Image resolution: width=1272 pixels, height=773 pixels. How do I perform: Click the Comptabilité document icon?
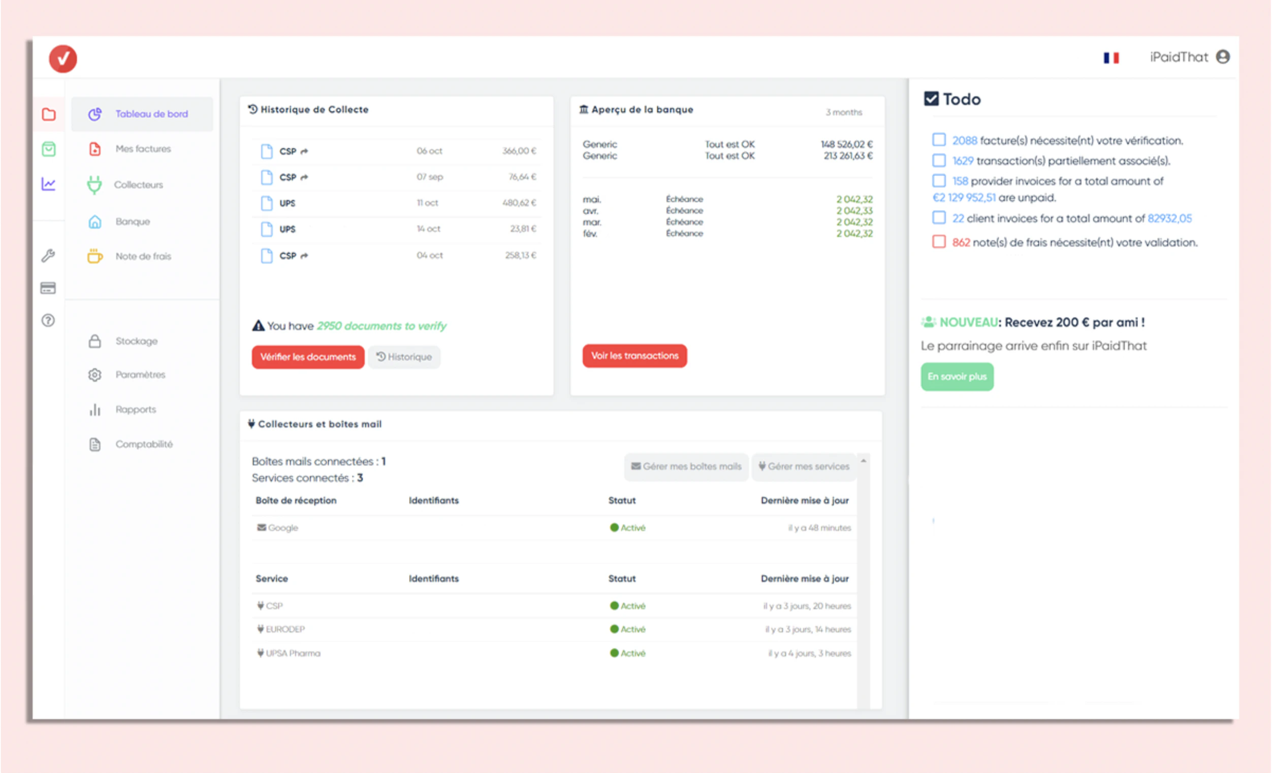95,444
